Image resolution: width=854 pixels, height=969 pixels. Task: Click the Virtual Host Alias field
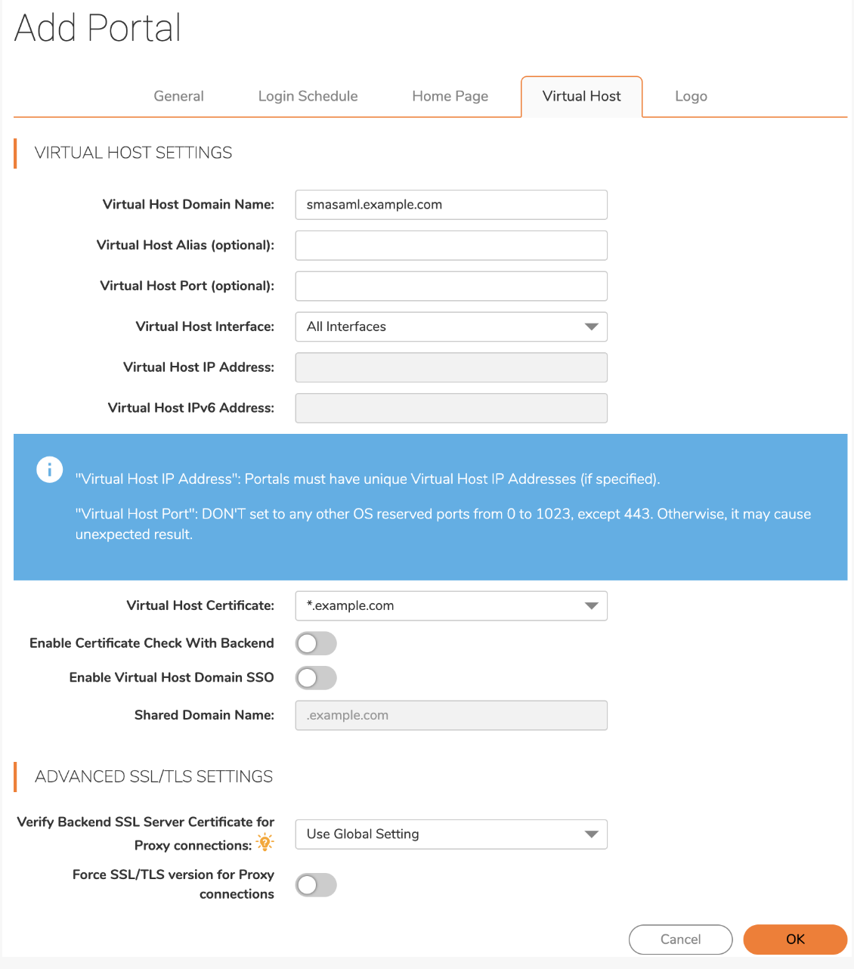[451, 245]
